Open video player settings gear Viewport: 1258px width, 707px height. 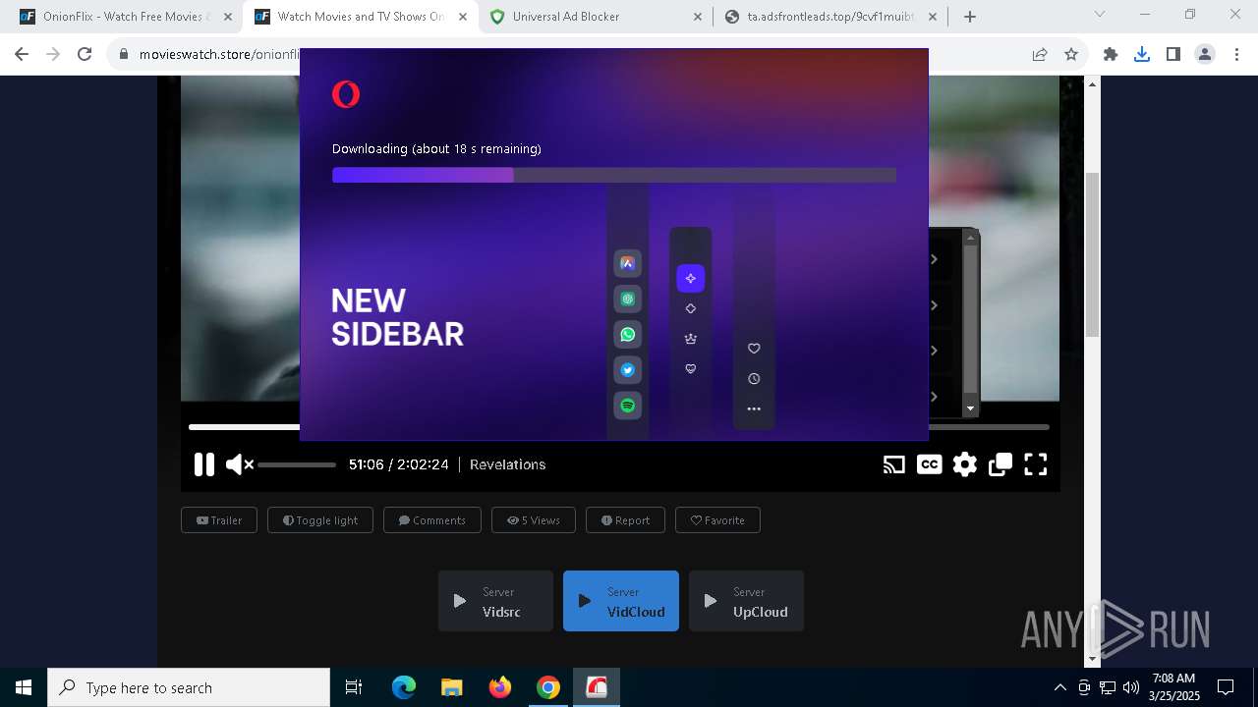(x=964, y=464)
